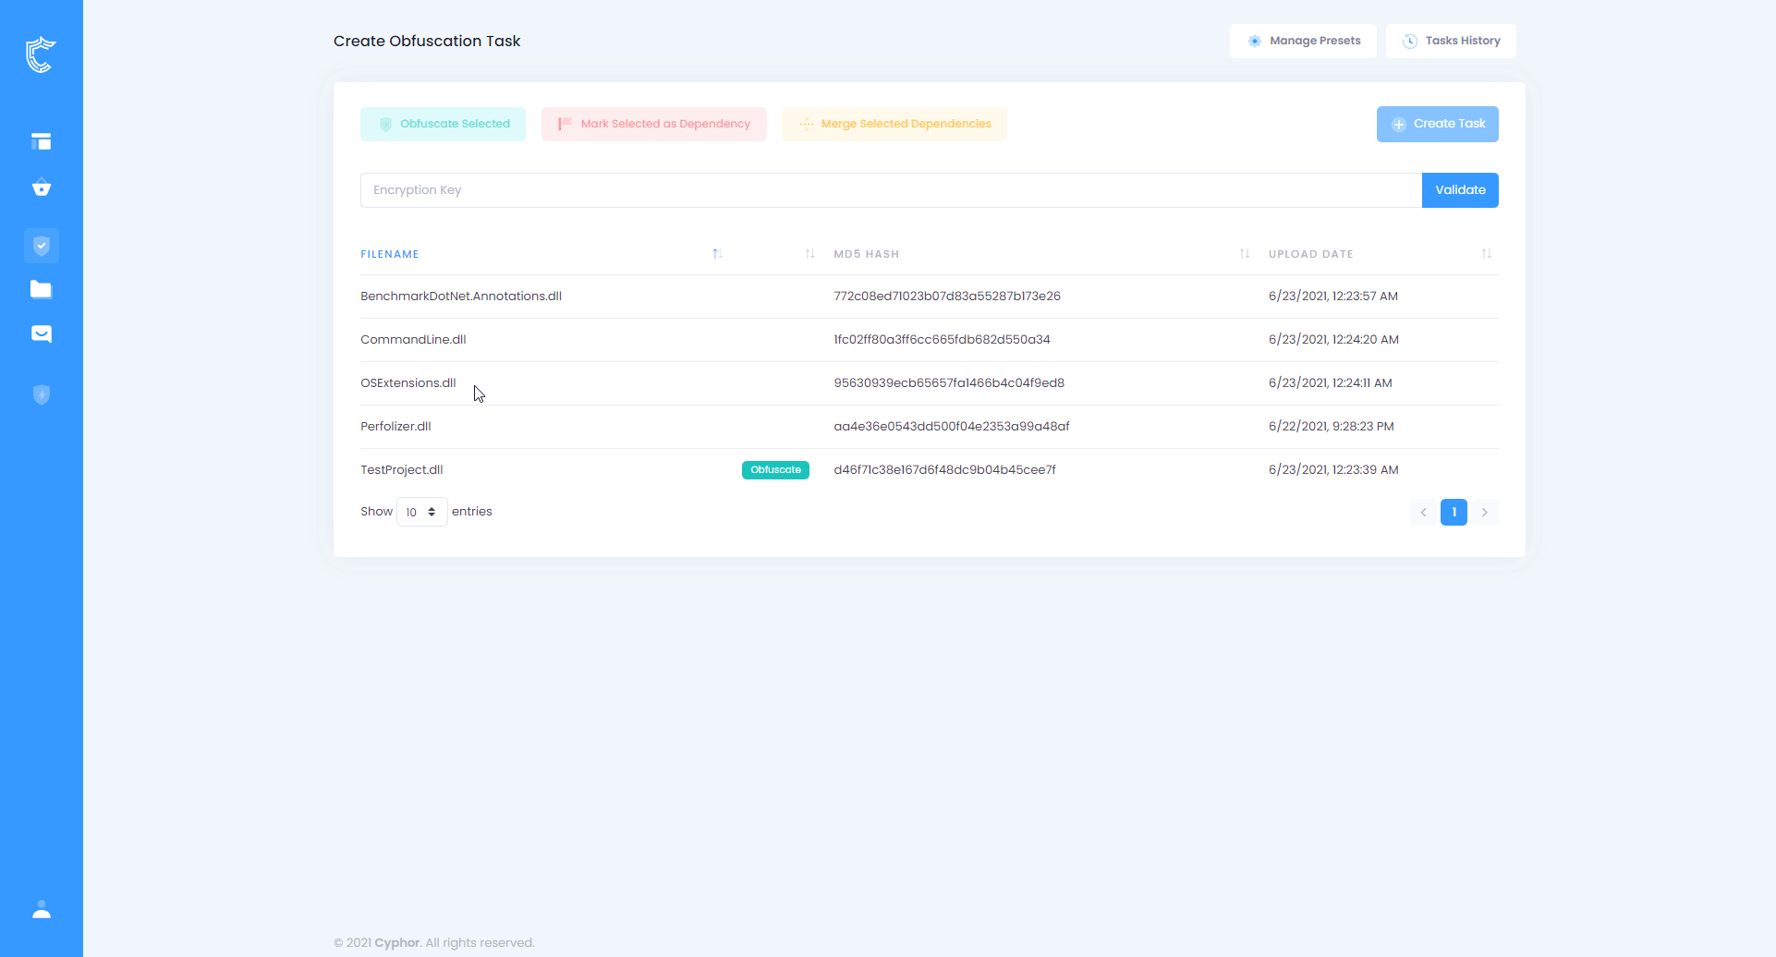Open the user profile icon
Image resolution: width=1776 pixels, height=957 pixels.
click(x=42, y=910)
